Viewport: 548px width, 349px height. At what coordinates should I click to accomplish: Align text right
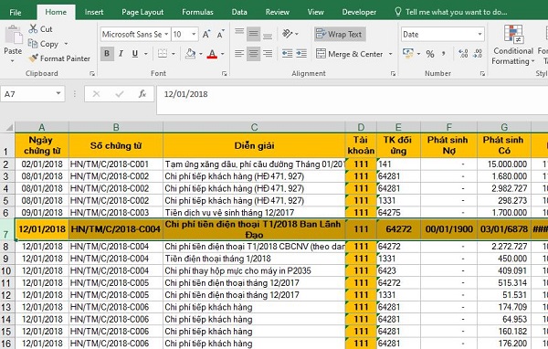(268, 54)
